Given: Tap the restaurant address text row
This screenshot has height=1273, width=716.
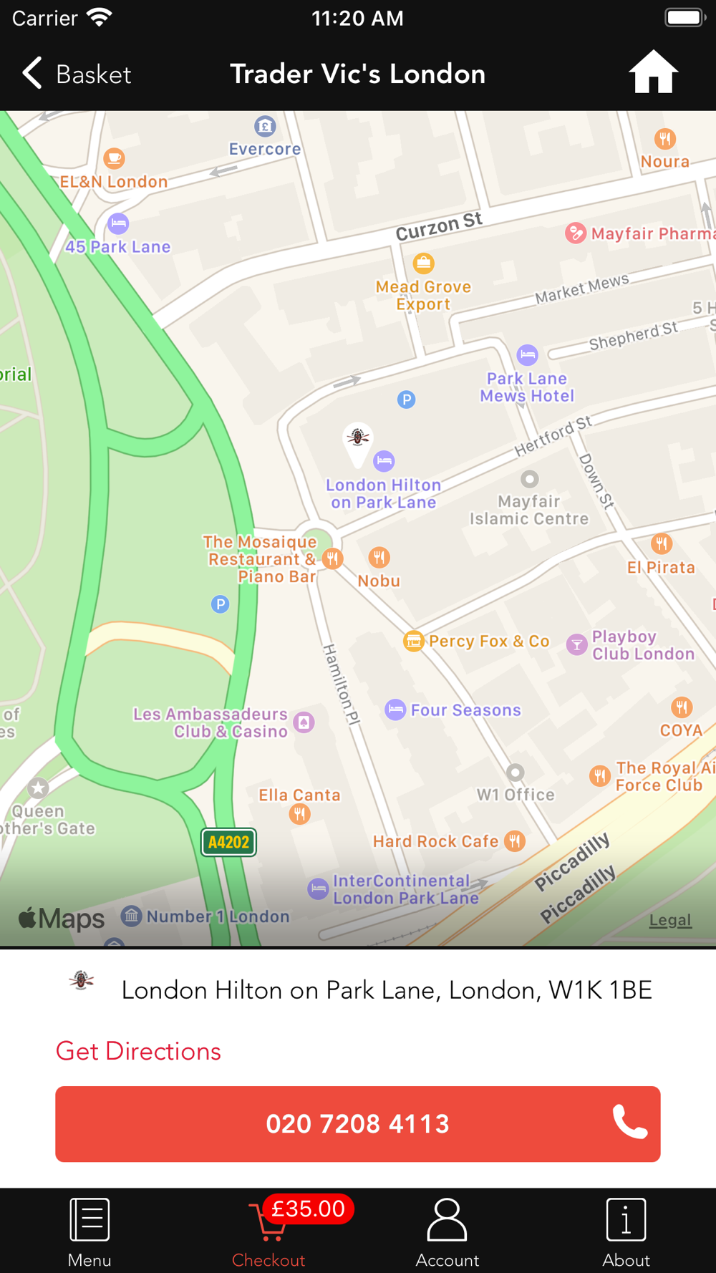Looking at the screenshot, I should coord(358,989).
